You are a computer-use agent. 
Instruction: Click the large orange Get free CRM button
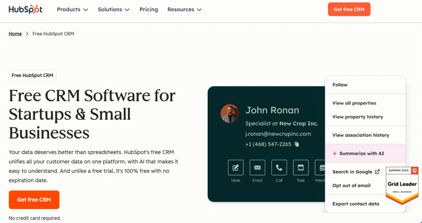(34, 200)
